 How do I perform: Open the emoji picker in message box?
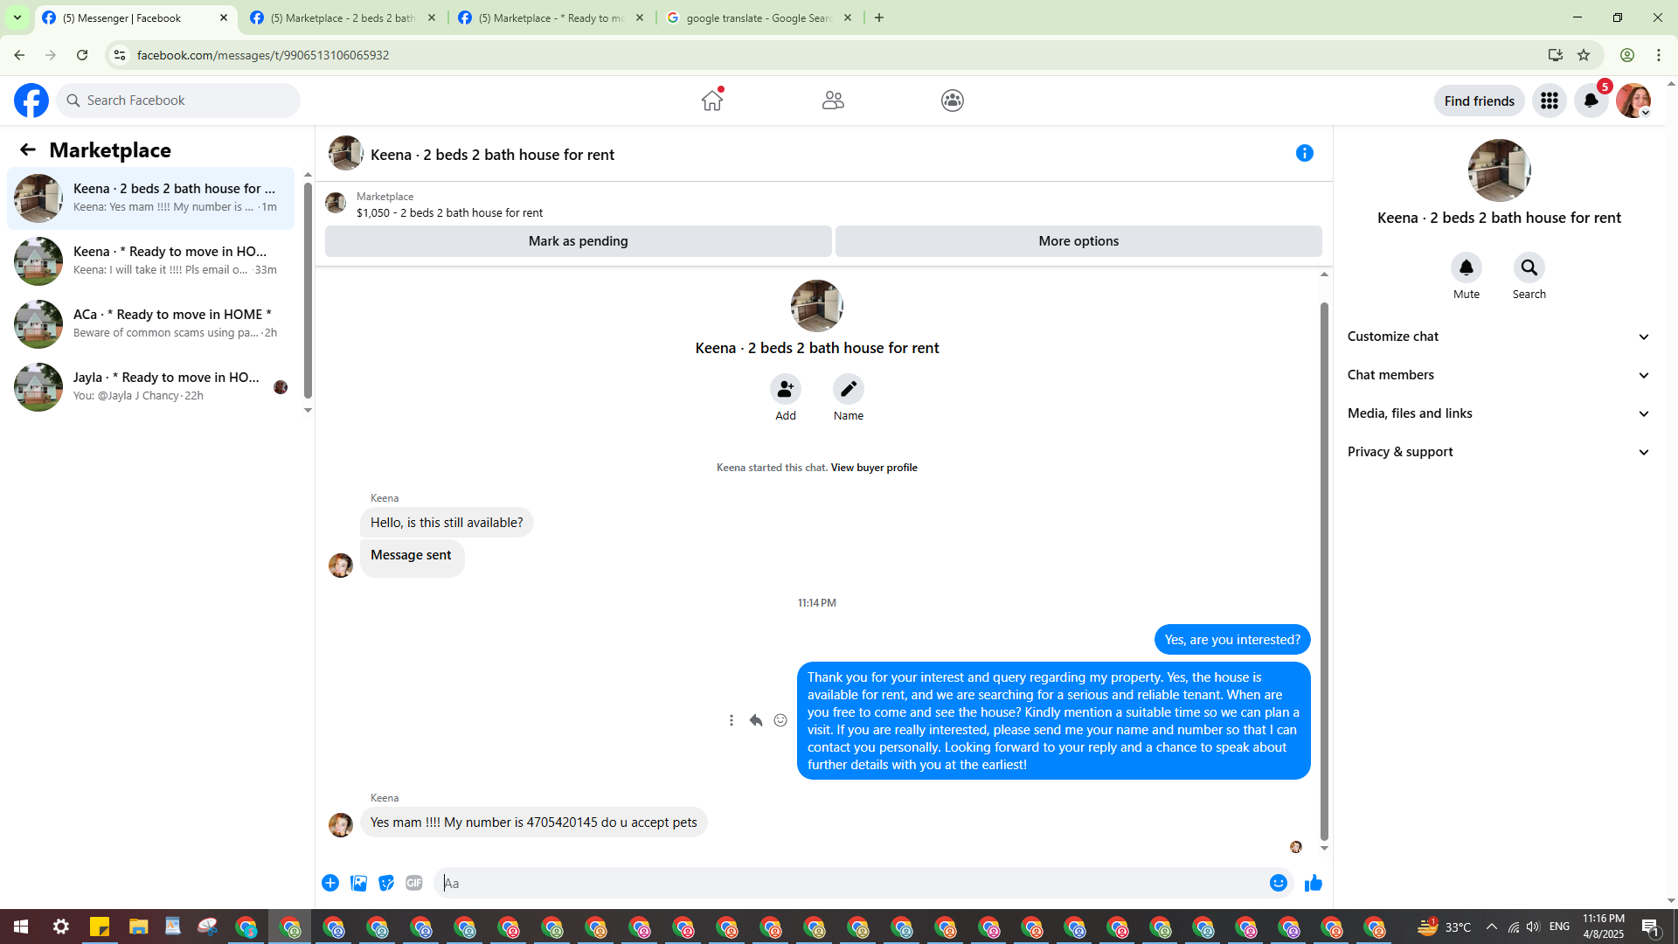[1278, 884]
